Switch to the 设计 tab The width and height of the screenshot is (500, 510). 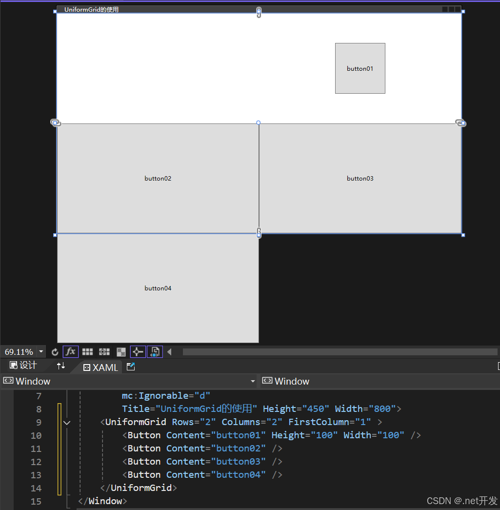(23, 365)
